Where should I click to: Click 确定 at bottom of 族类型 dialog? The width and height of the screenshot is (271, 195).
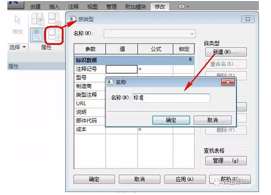click(94, 179)
